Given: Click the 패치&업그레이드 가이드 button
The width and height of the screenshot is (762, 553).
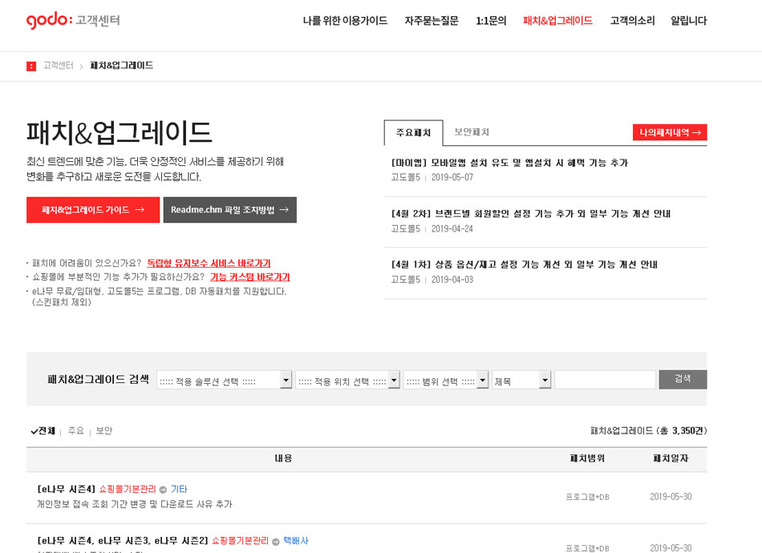Looking at the screenshot, I should [x=93, y=210].
